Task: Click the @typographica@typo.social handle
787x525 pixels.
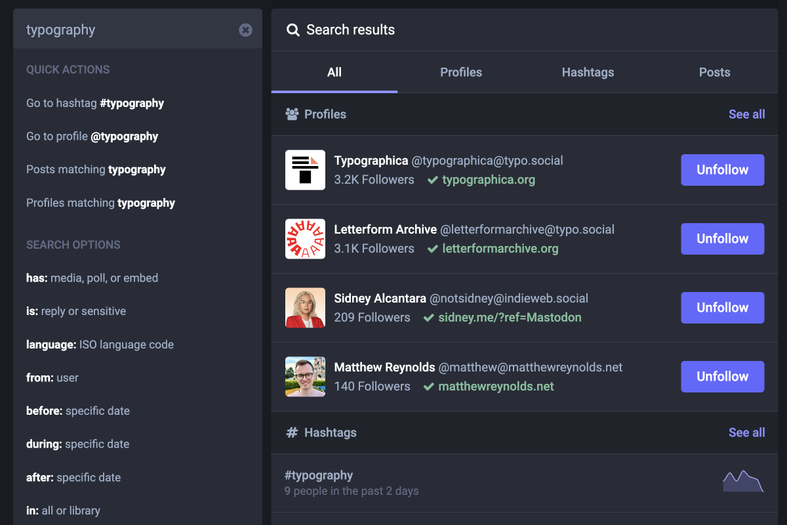Action: point(487,161)
